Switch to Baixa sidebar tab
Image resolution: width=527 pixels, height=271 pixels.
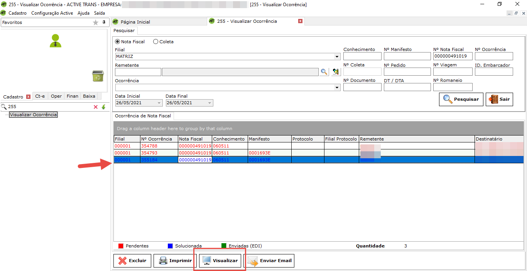coord(89,96)
